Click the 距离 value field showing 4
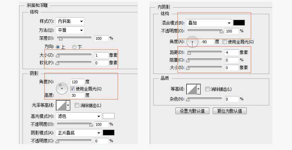The height and width of the screenshot is (150, 292). [231, 53]
